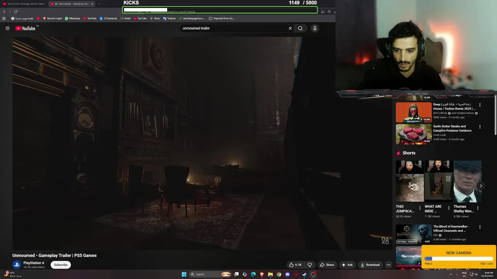This screenshot has width=497, height=279.
Task: Dislike the video with thumbs down
Action: (310, 265)
